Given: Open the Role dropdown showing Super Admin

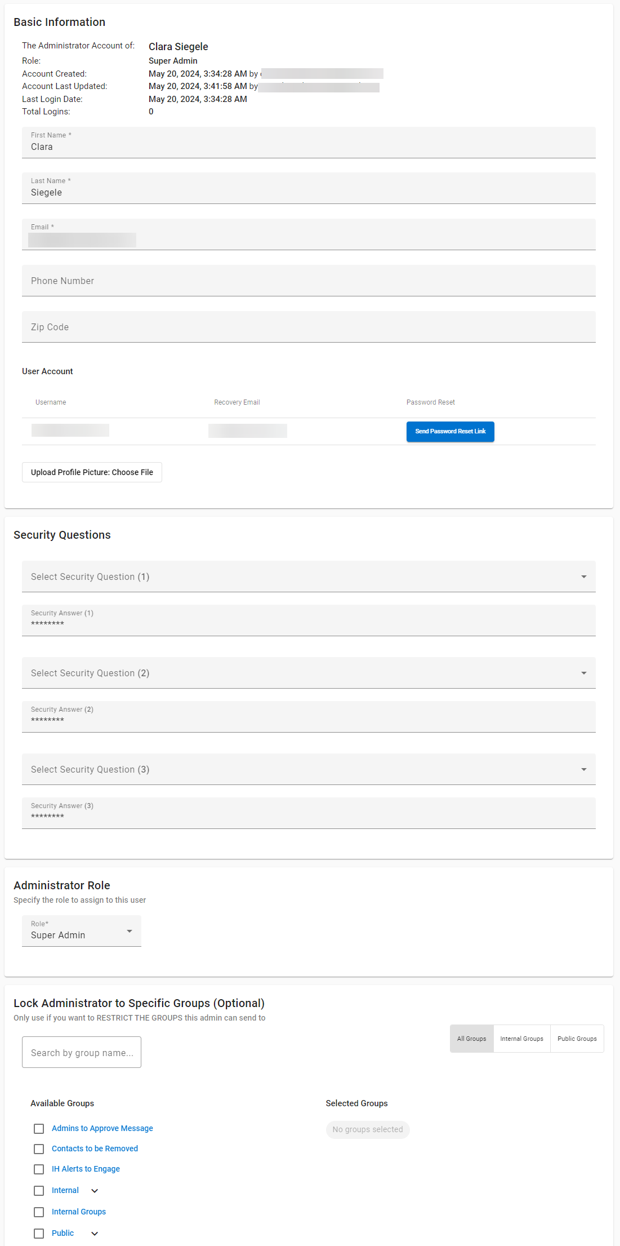Looking at the screenshot, I should pyautogui.click(x=82, y=931).
